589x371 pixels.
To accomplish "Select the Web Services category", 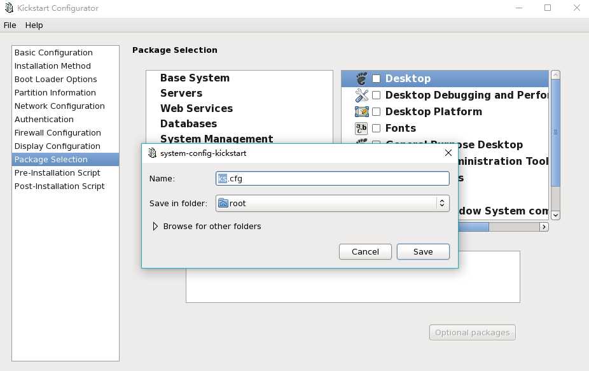I will pyautogui.click(x=240, y=108).
